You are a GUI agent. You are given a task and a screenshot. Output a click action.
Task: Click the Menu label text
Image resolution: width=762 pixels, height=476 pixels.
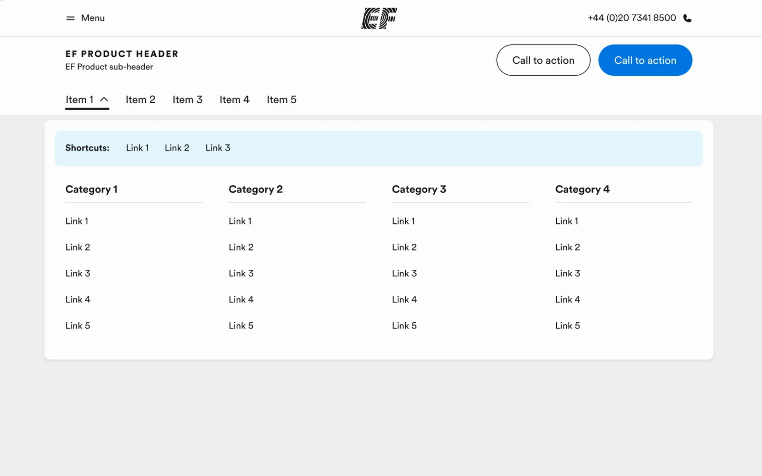tap(93, 18)
